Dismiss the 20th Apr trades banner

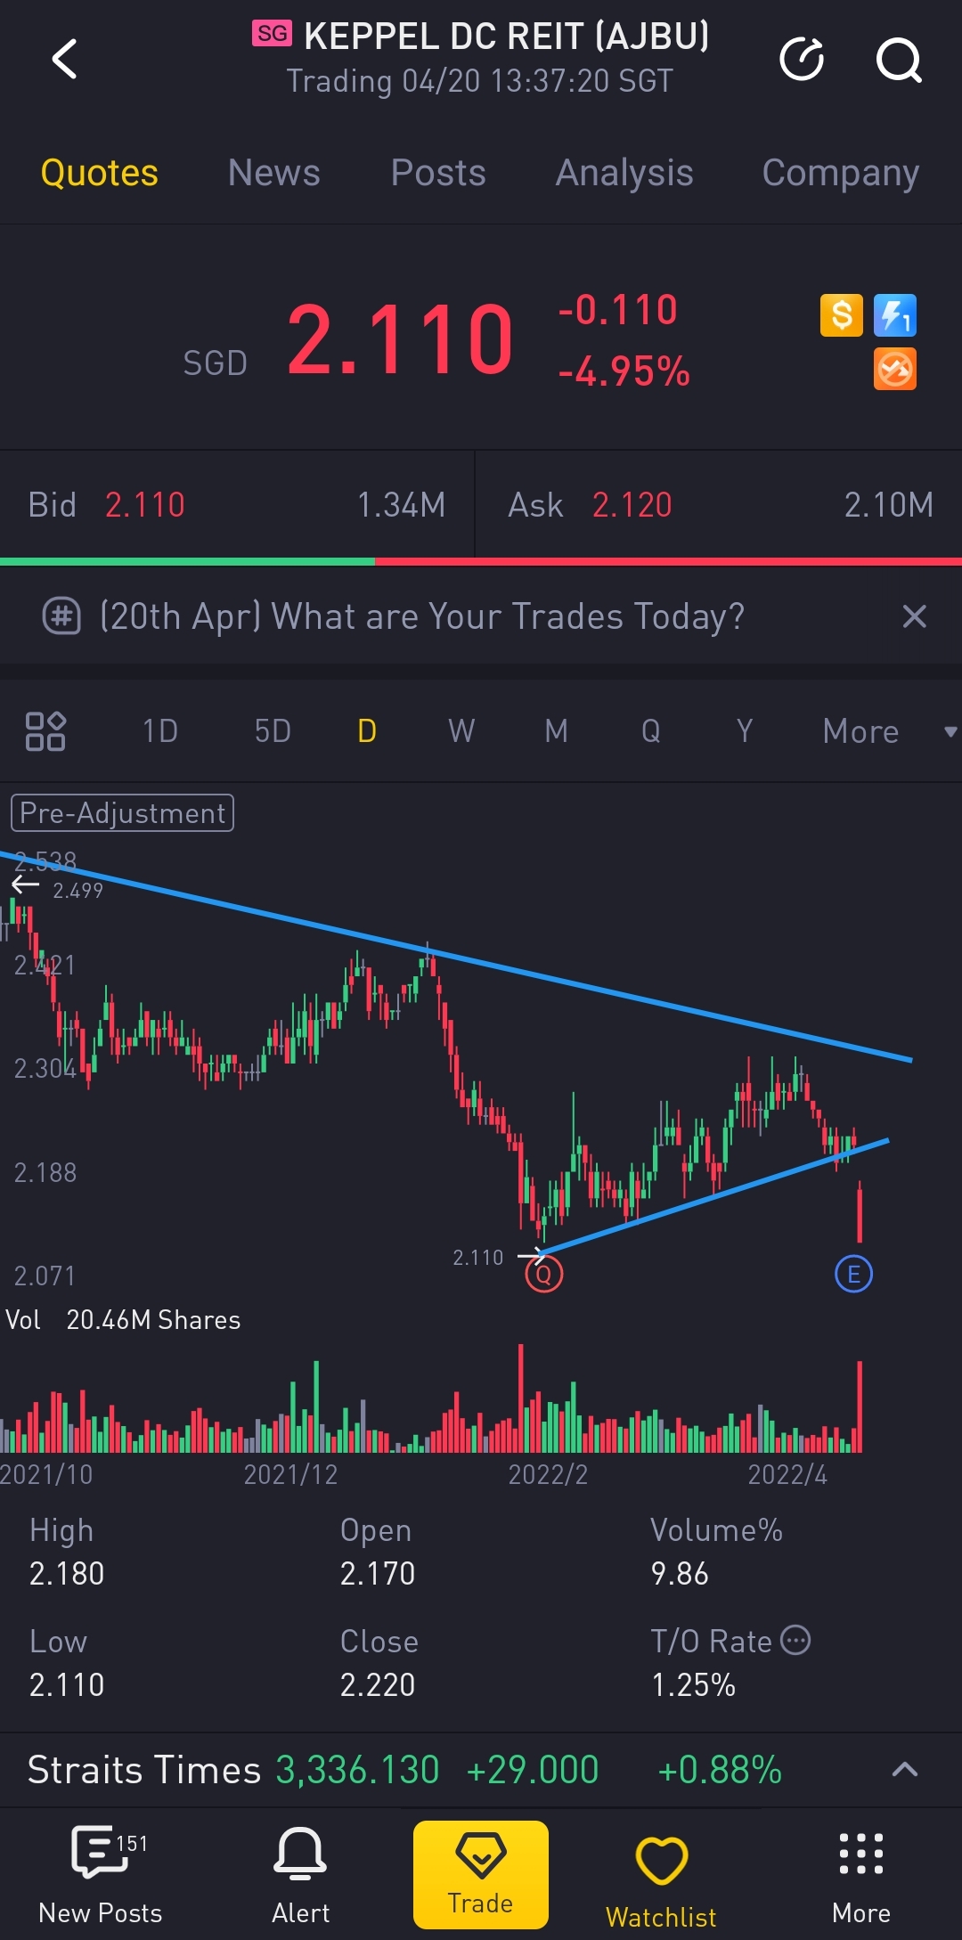[915, 616]
